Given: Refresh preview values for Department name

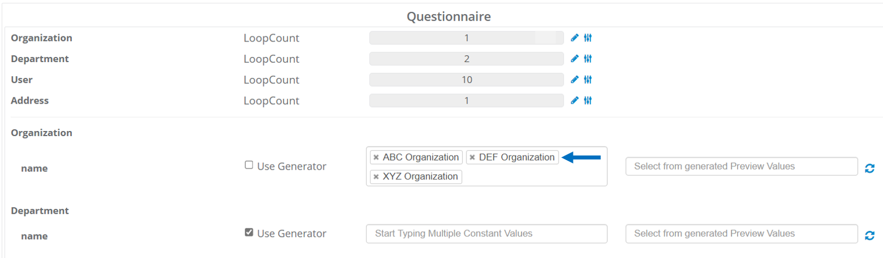Looking at the screenshot, I should (x=869, y=235).
